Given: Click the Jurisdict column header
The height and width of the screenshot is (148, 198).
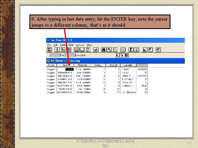Looking at the screenshot, I should [x=128, y=65].
